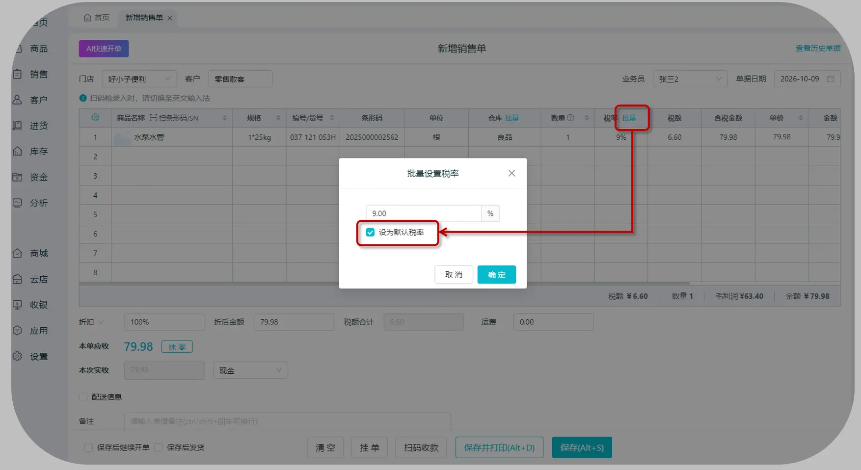Click 确定 in the tax rate dialog
The width and height of the screenshot is (861, 470).
click(x=497, y=275)
